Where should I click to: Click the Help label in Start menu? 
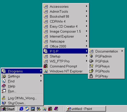12,86
